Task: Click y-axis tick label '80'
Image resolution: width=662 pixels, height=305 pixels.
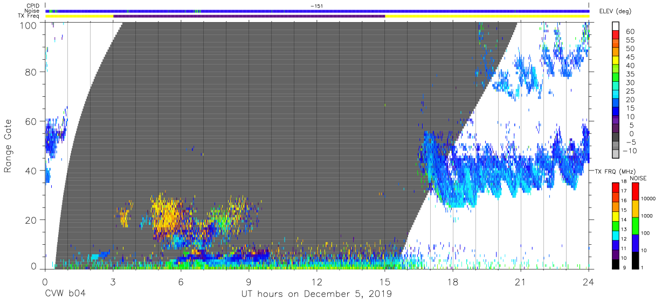Action: pyautogui.click(x=31, y=72)
